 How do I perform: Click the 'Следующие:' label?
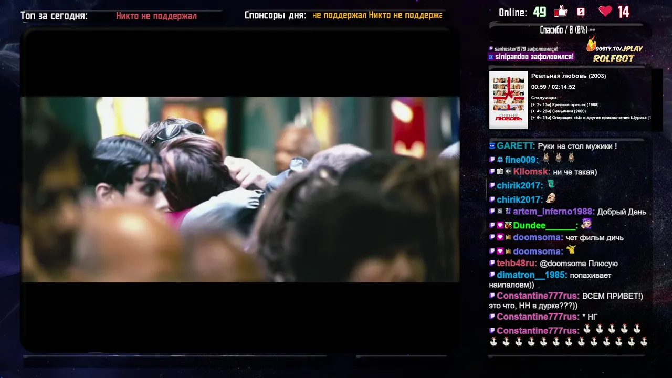[544, 98]
